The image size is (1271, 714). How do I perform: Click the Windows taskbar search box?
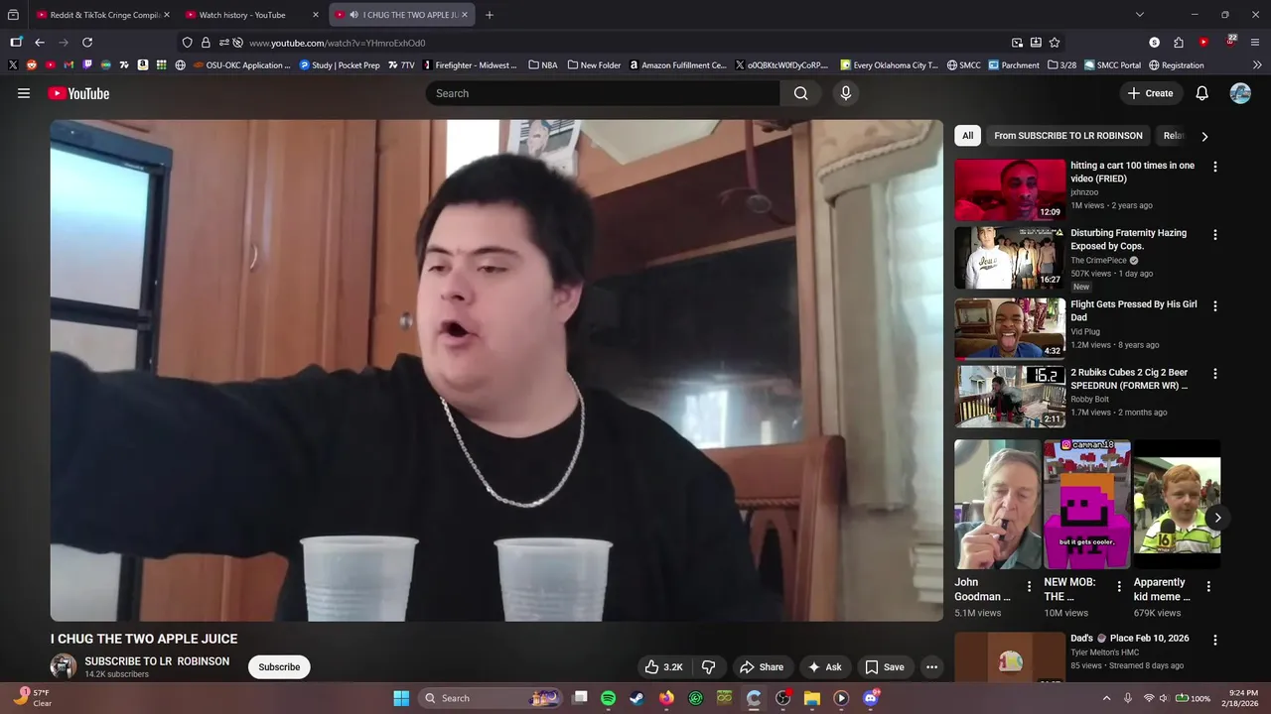click(x=490, y=698)
